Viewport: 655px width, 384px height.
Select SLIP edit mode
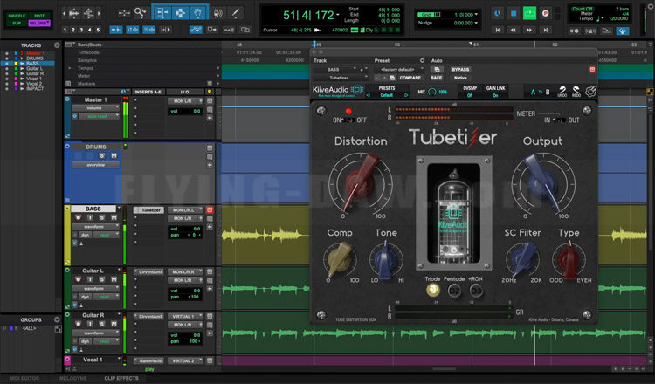pos(17,23)
